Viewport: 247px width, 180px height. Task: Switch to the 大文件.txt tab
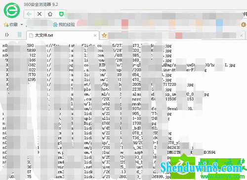pos(63,35)
